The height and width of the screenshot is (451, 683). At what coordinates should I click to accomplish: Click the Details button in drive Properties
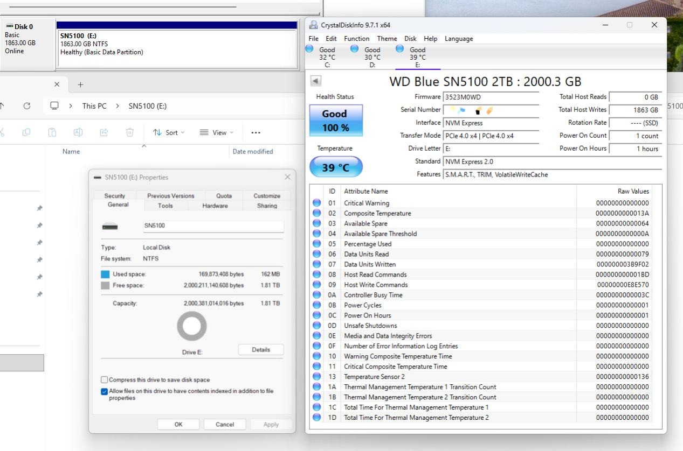click(x=261, y=349)
